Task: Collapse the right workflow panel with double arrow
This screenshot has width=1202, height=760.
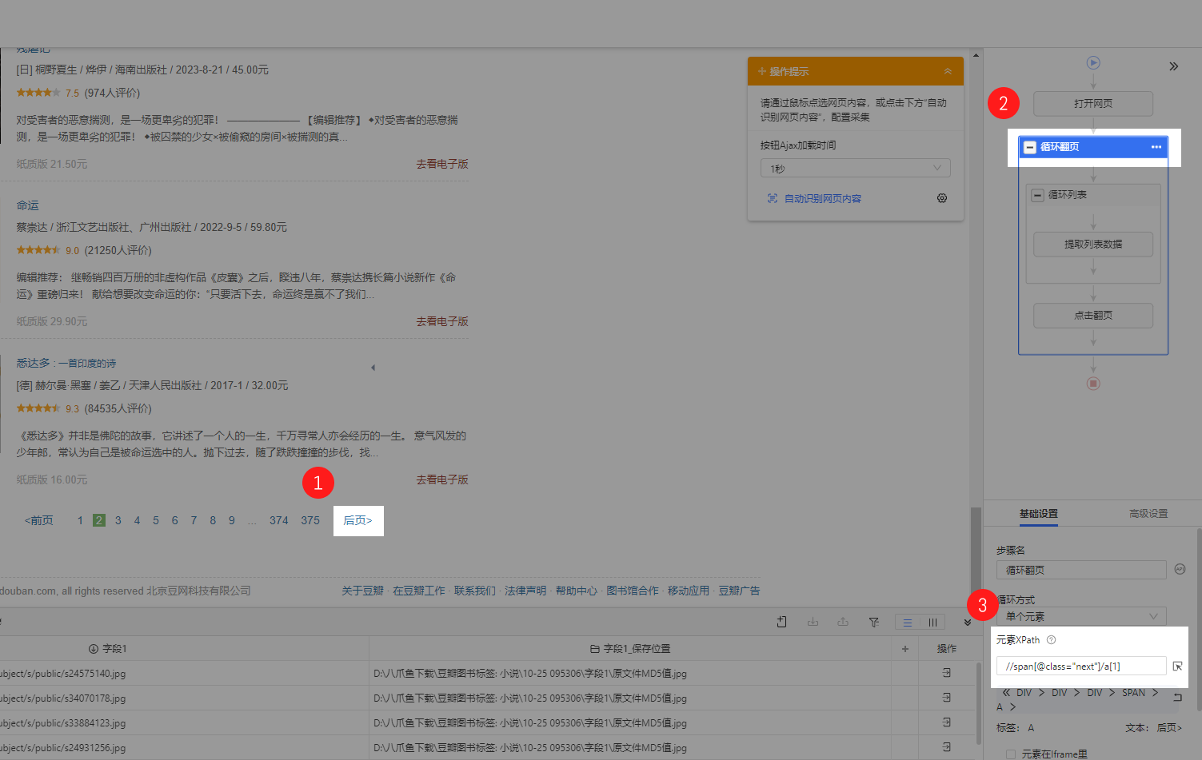Action: click(1173, 66)
